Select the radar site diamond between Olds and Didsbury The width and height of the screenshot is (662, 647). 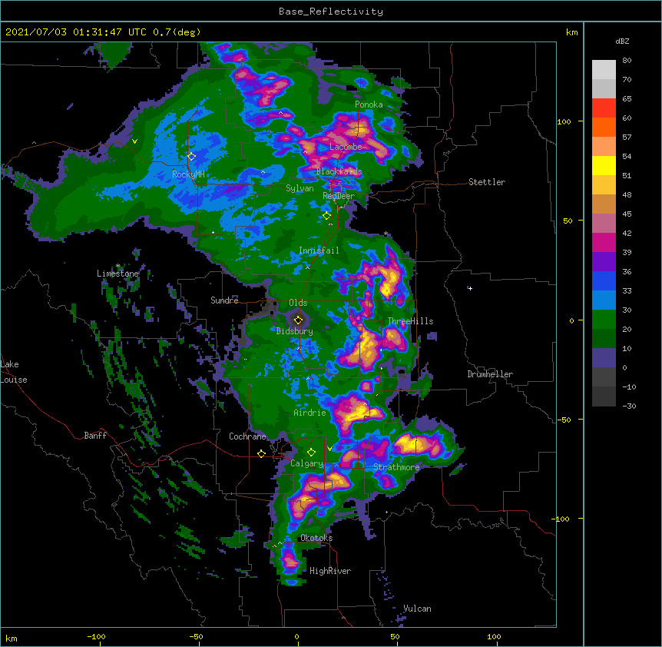click(x=299, y=320)
